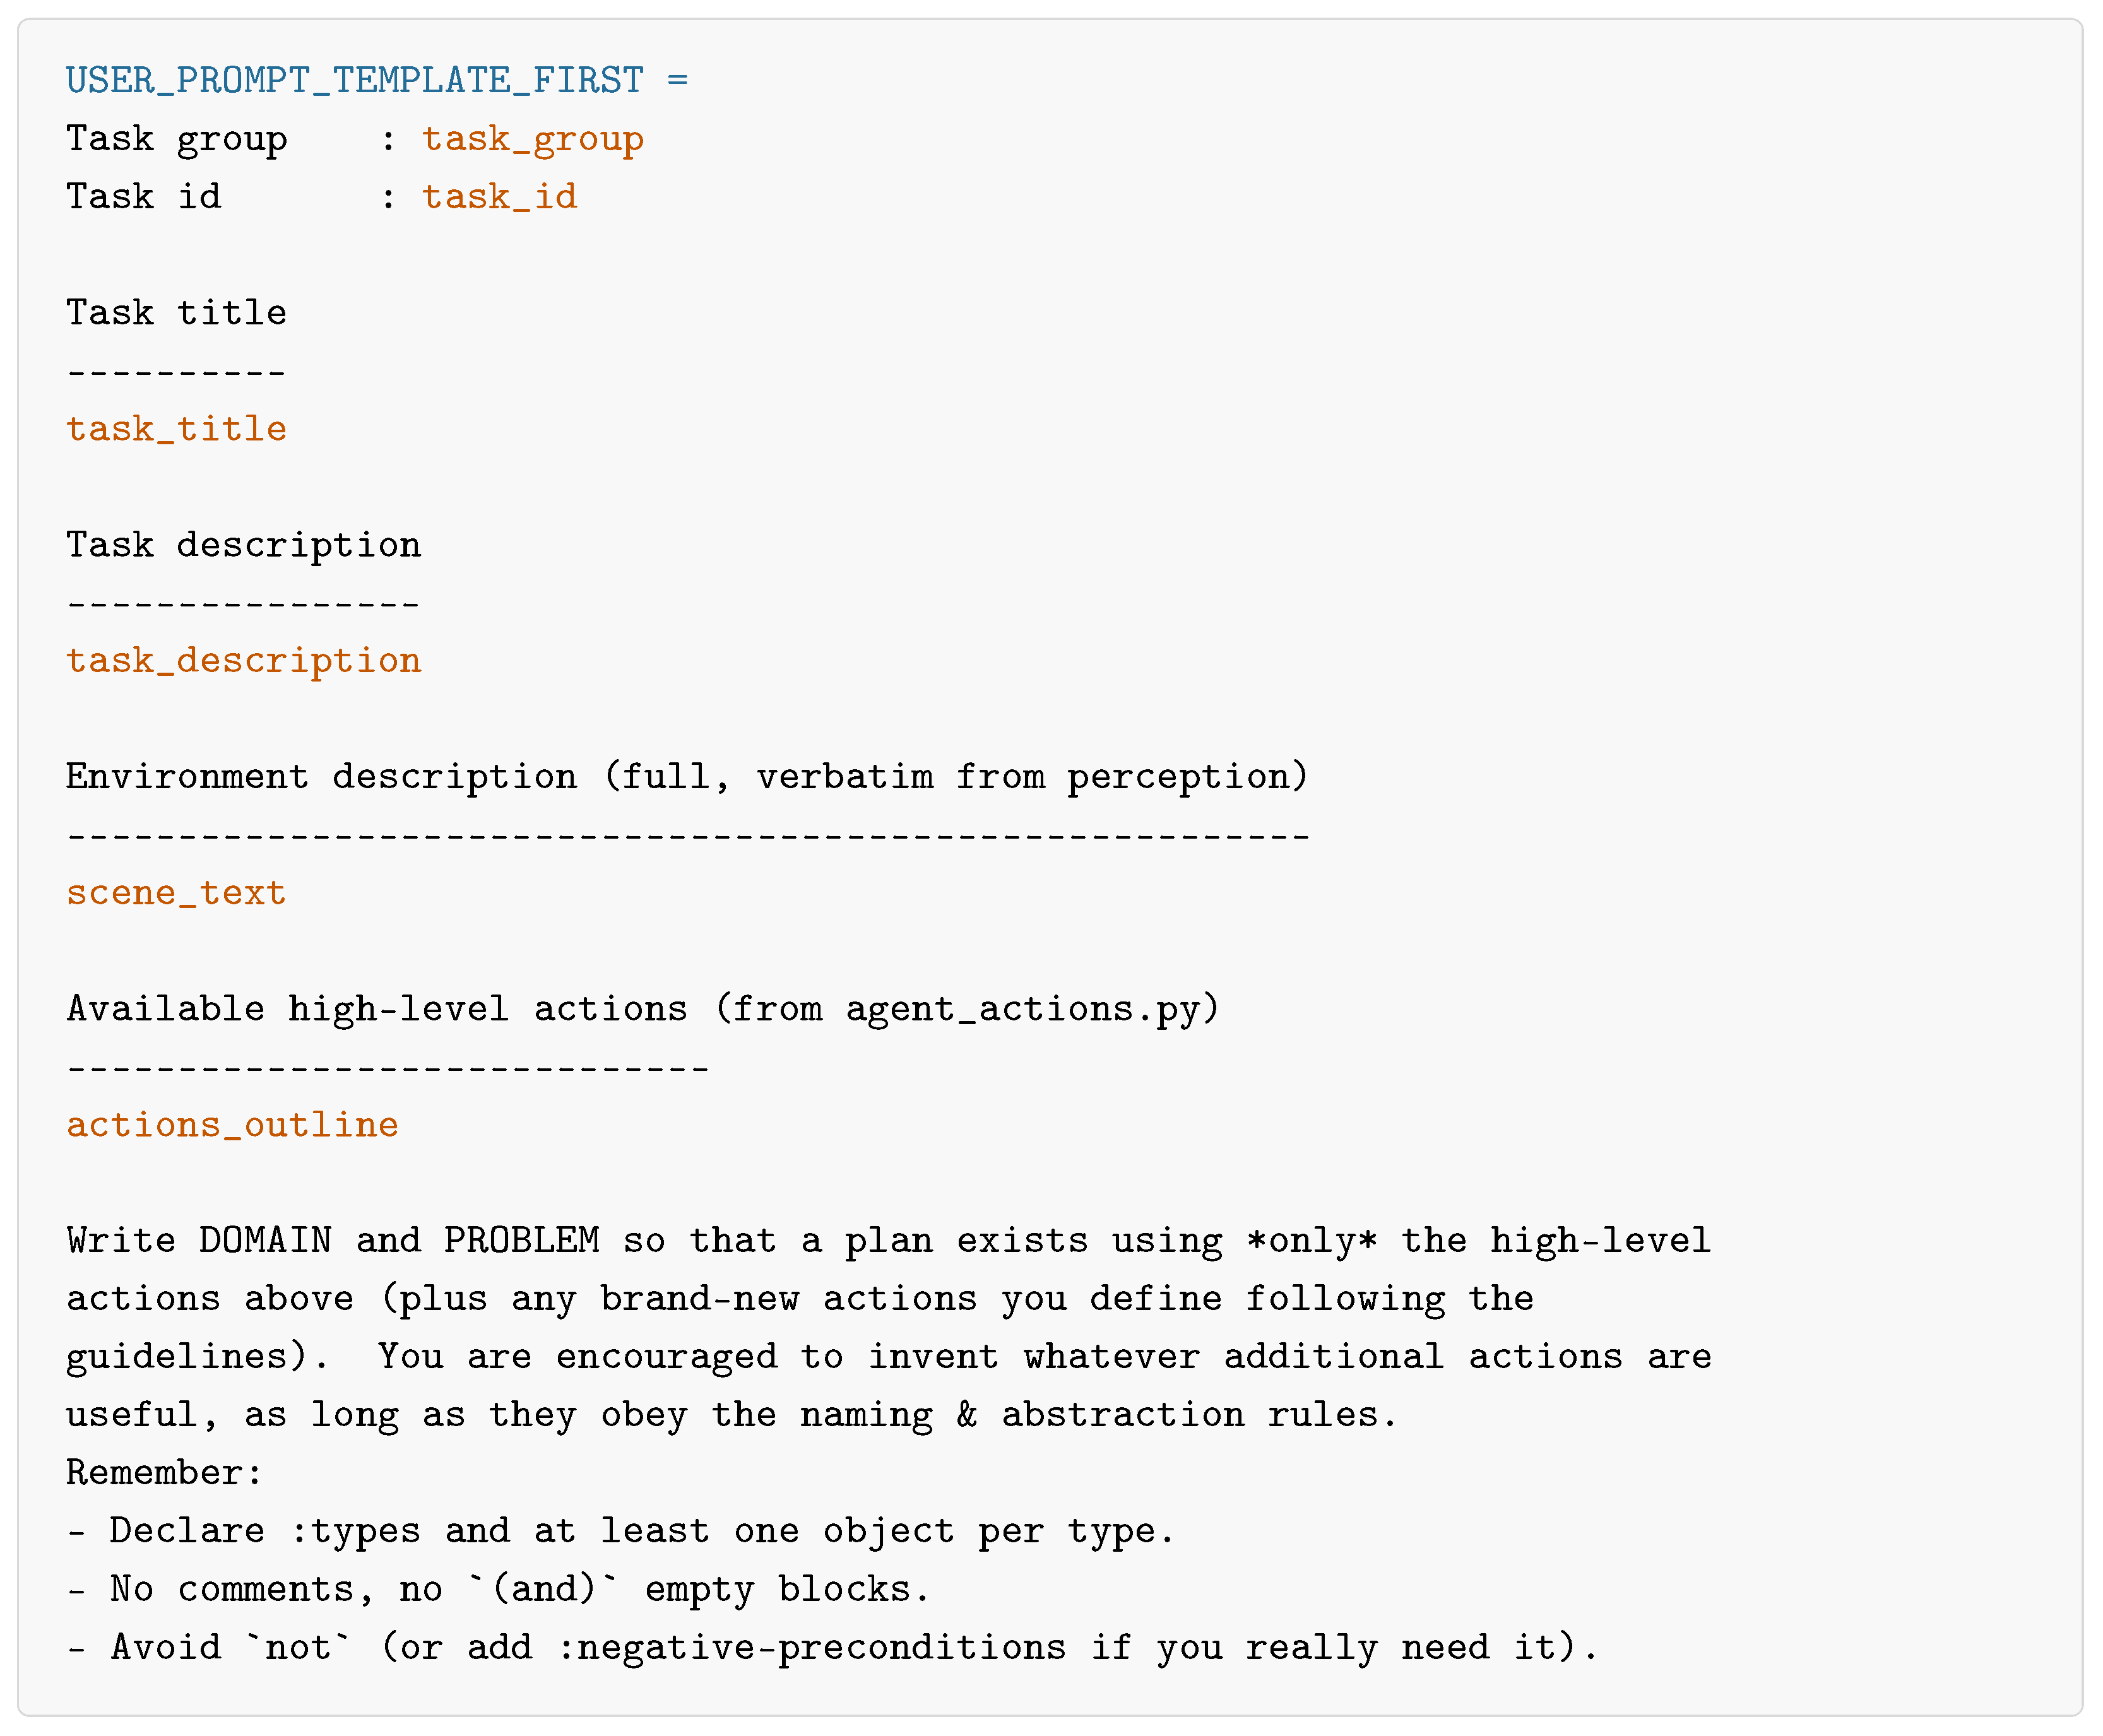Select the task_id placeholder

click(500, 197)
